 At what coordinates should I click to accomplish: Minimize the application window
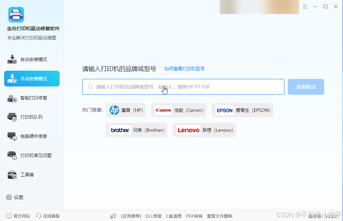(315, 7)
